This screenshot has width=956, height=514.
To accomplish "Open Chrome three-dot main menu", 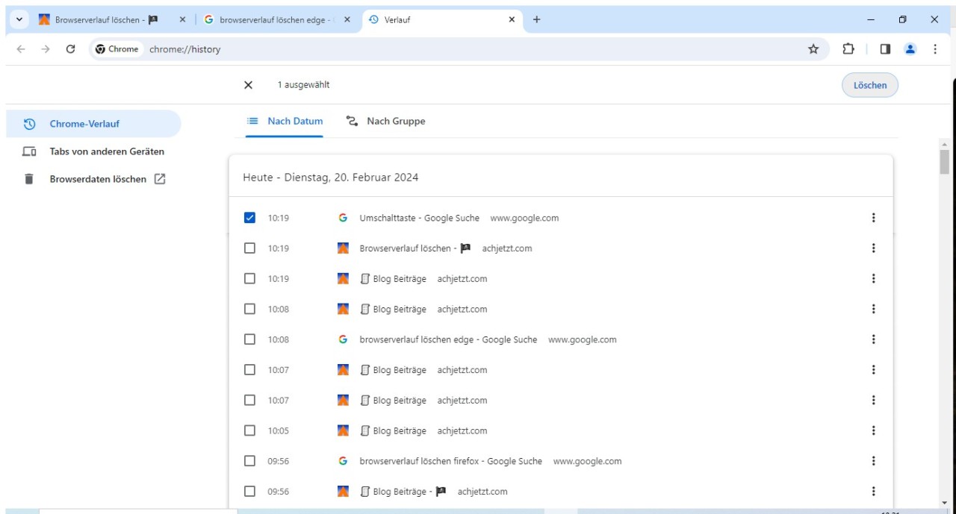I will 935,49.
